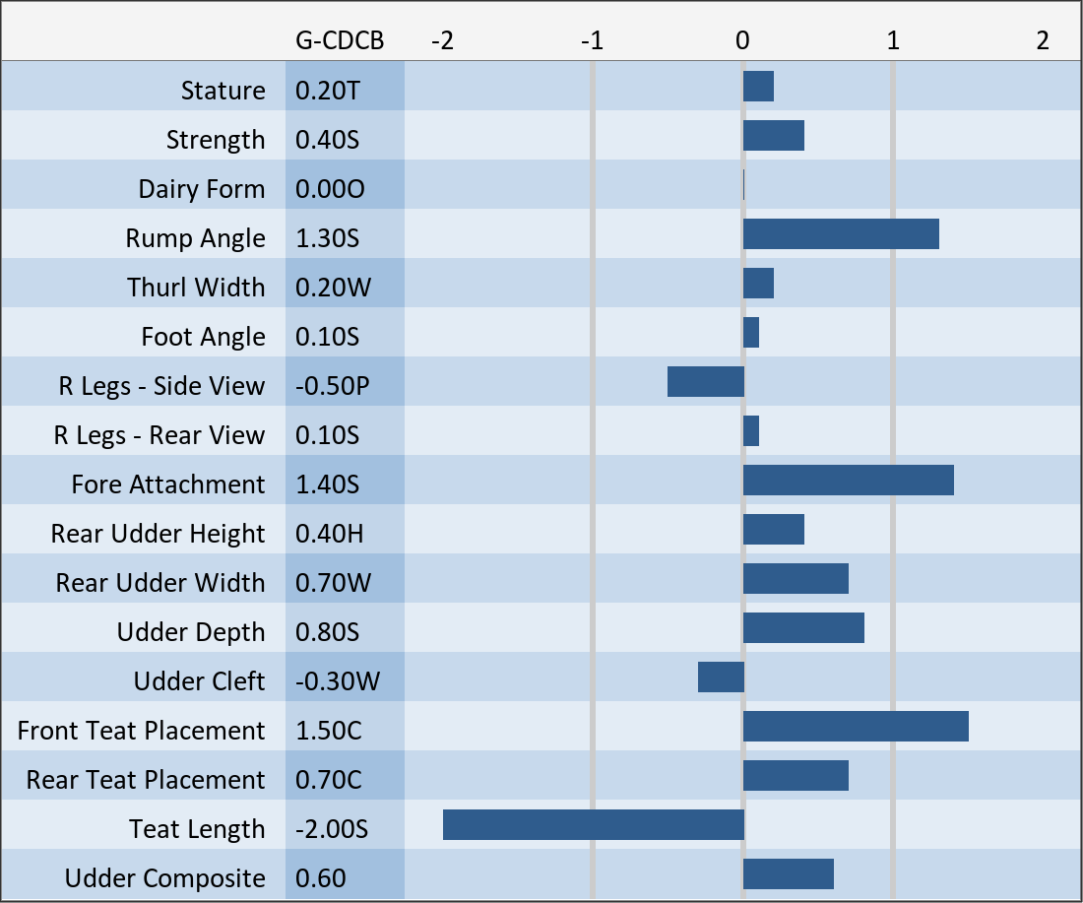Click the Rear Udder Height label

(158, 534)
